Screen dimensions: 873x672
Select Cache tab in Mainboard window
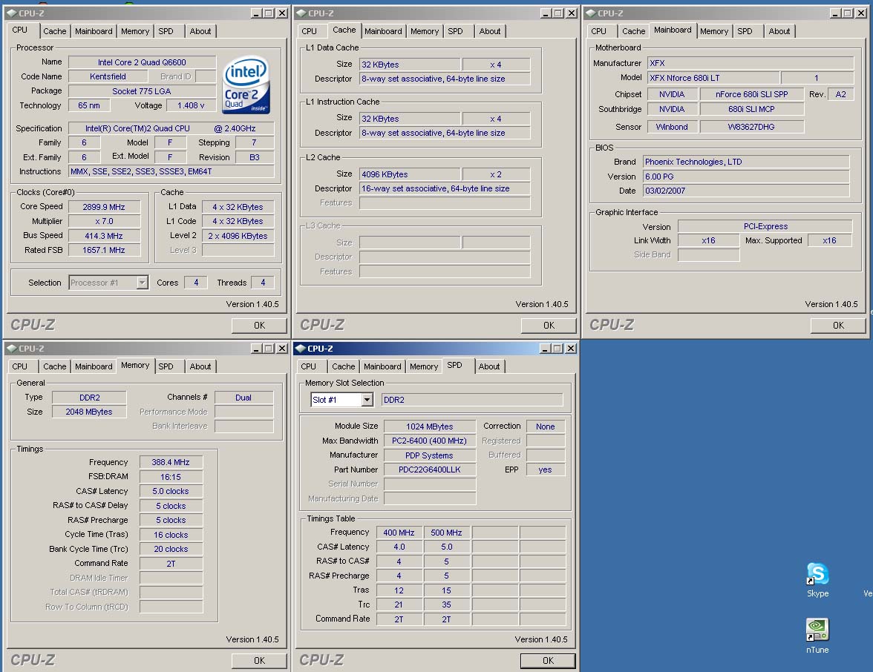pos(634,31)
